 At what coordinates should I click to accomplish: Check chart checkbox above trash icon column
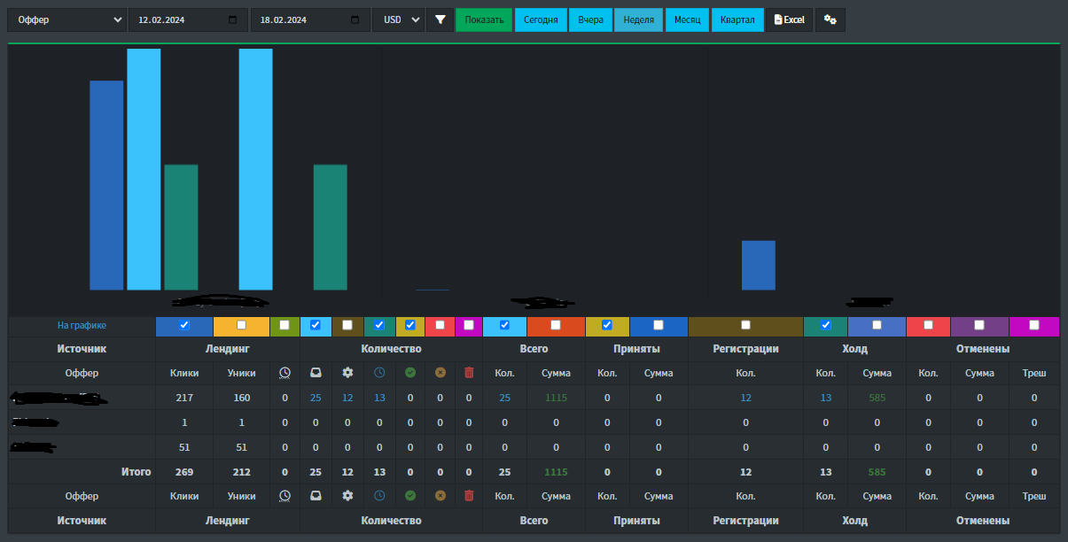(469, 325)
